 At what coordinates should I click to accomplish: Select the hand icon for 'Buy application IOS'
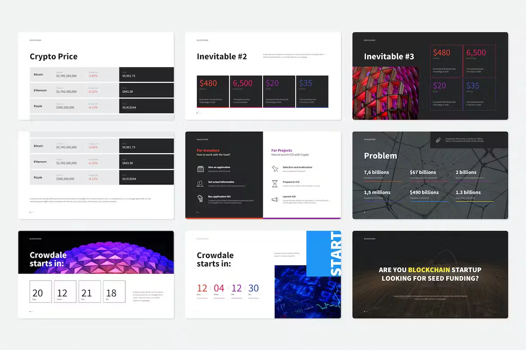pyautogui.click(x=200, y=198)
